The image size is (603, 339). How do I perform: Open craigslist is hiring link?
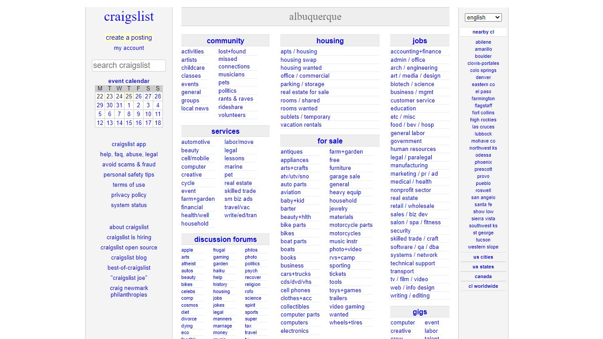[x=129, y=237]
